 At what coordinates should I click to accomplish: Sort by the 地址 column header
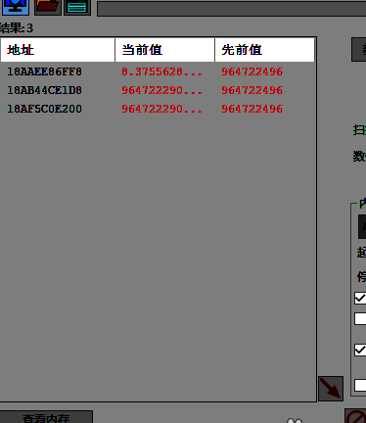tap(58, 50)
